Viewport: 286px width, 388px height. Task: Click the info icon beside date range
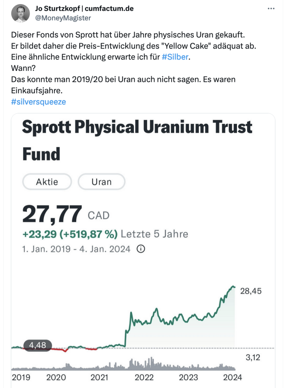141,249
